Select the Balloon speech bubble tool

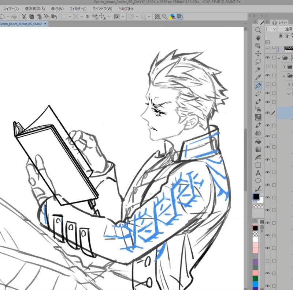pyautogui.click(x=258, y=181)
